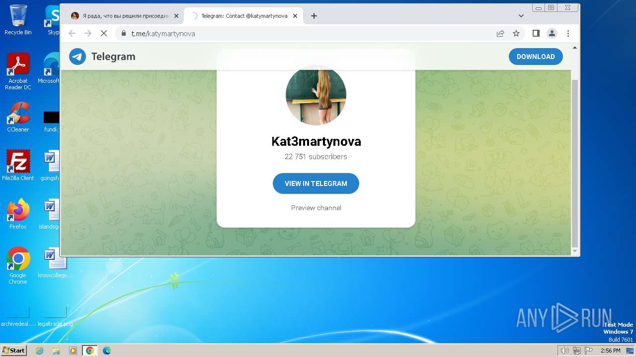Click VIEW IN TELEGRAM button

[x=316, y=183]
